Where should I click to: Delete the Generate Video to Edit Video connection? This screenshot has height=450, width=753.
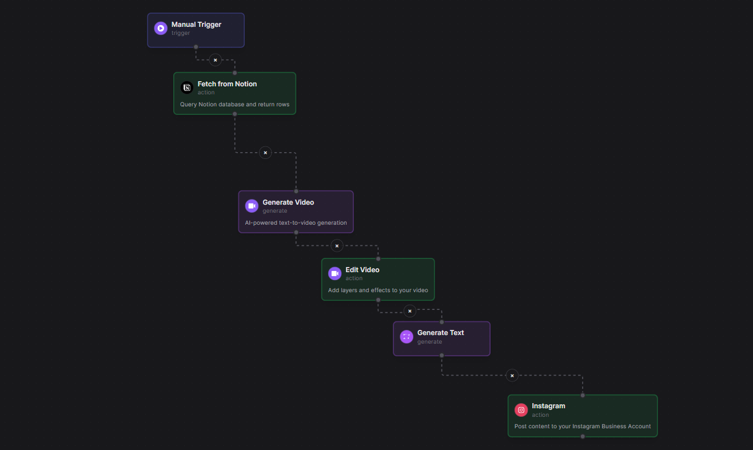[x=337, y=245]
